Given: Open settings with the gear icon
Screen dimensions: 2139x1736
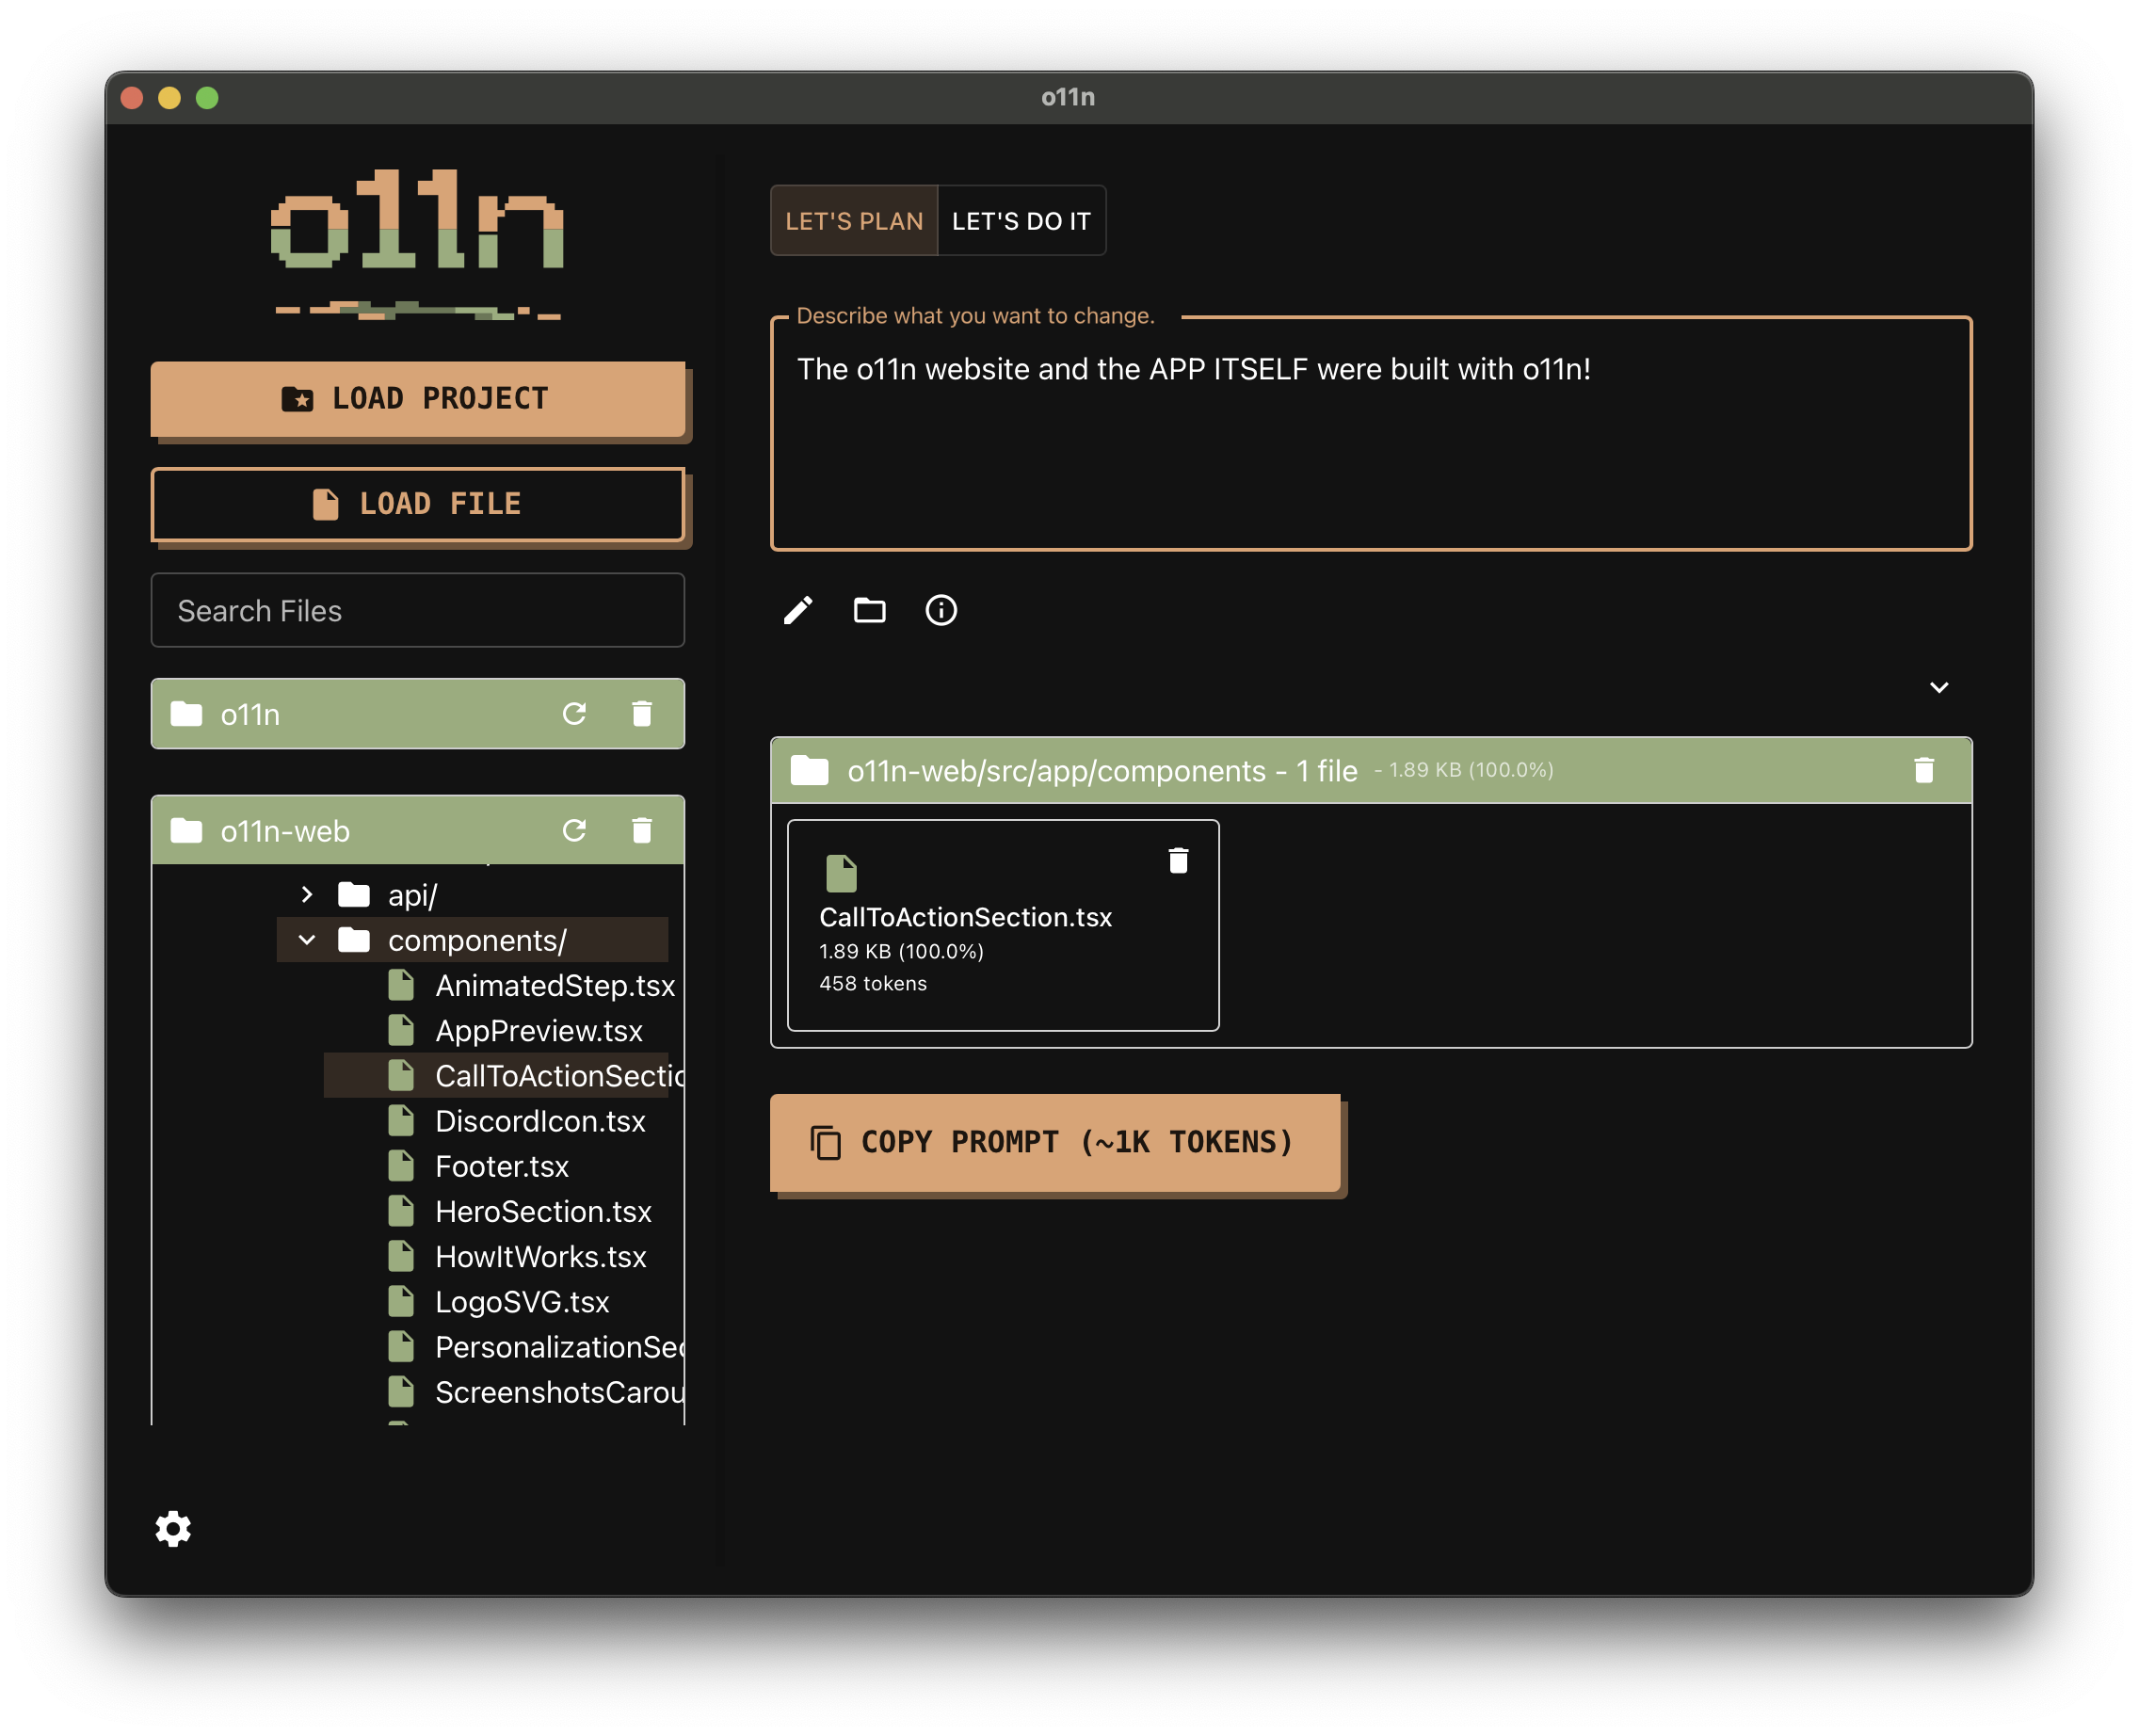Looking at the screenshot, I should pyautogui.click(x=173, y=1528).
